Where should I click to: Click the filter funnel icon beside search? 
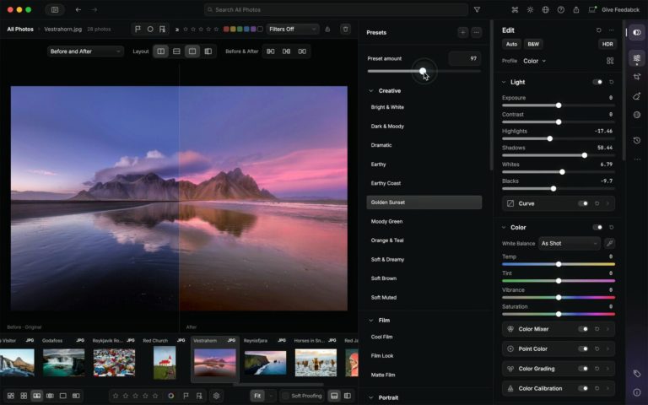pyautogui.click(x=477, y=9)
